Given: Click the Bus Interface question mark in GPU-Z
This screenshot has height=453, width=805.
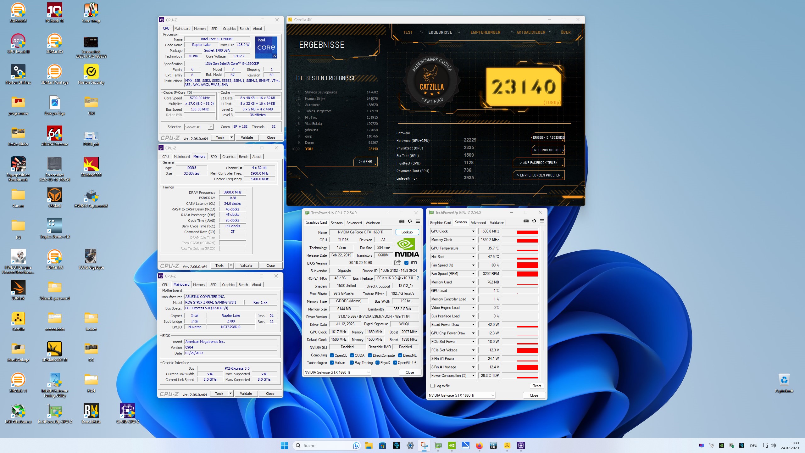Looking at the screenshot, I should click(418, 278).
